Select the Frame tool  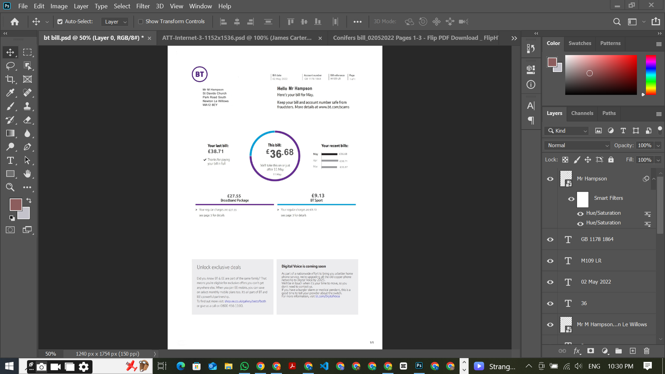pyautogui.click(x=27, y=79)
